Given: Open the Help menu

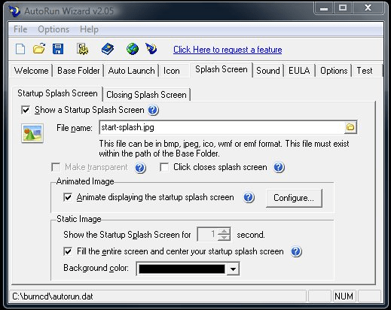Looking at the screenshot, I should tap(89, 29).
